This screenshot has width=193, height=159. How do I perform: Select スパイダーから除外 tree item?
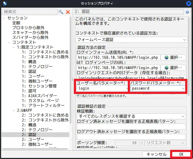pos(30,37)
